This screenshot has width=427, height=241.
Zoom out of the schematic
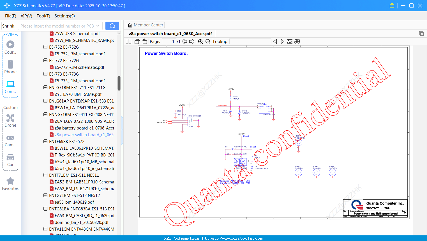[x=208, y=42]
